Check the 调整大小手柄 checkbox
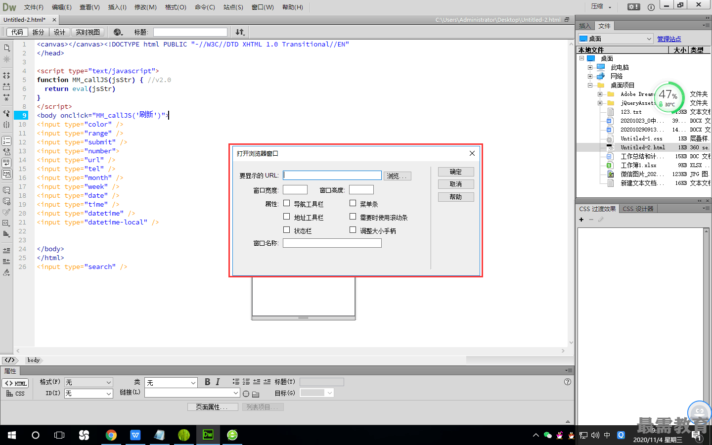Image resolution: width=712 pixels, height=445 pixels. [x=353, y=230]
